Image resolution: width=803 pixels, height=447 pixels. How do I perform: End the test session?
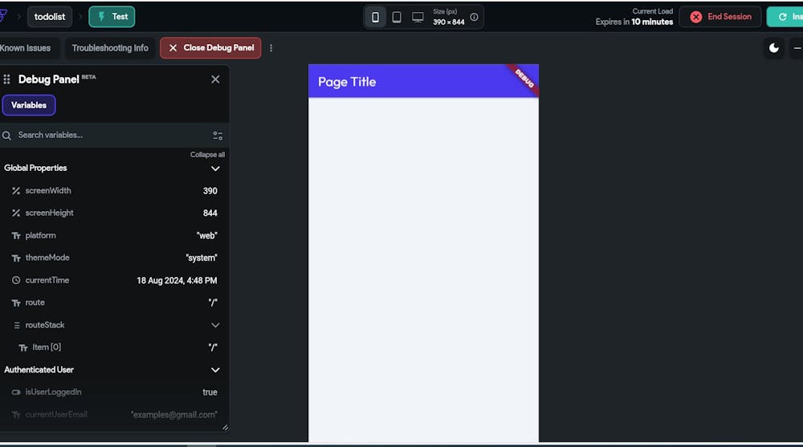(720, 17)
